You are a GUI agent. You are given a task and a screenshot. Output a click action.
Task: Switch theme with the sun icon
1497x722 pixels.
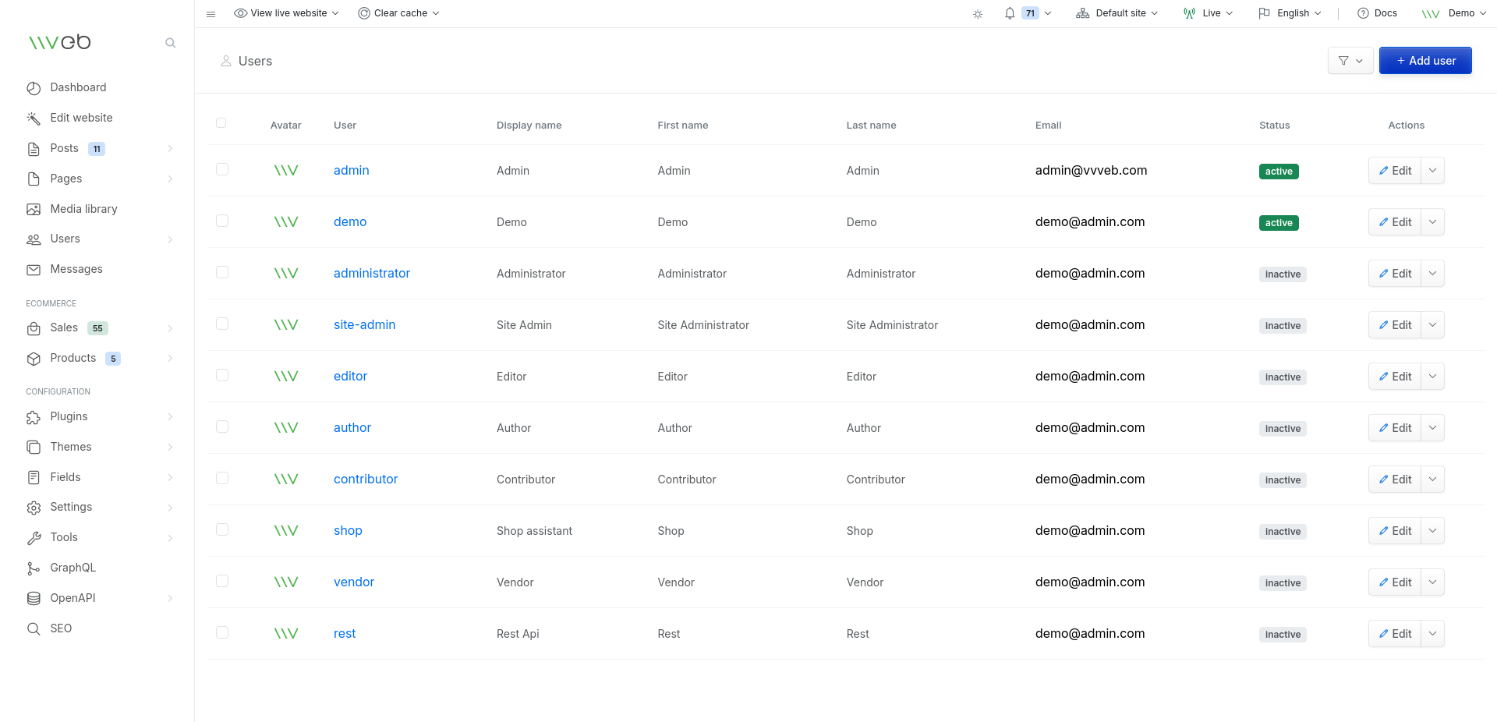[x=978, y=14]
